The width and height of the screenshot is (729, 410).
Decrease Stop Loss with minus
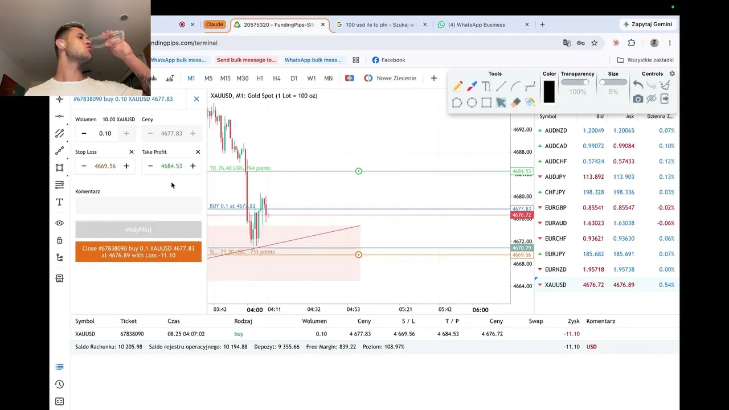[84, 166]
